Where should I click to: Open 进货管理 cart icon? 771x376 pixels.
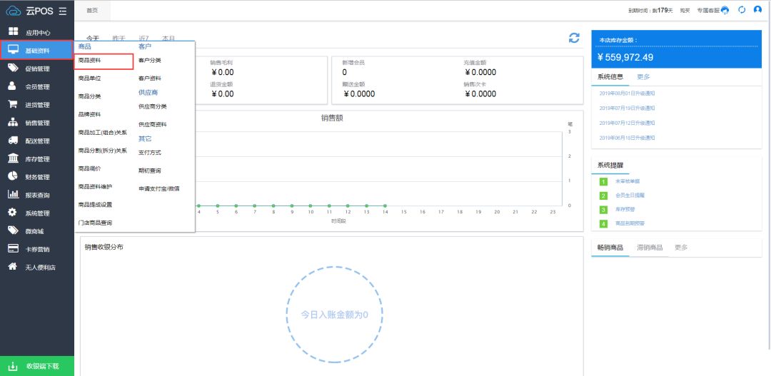[14, 104]
